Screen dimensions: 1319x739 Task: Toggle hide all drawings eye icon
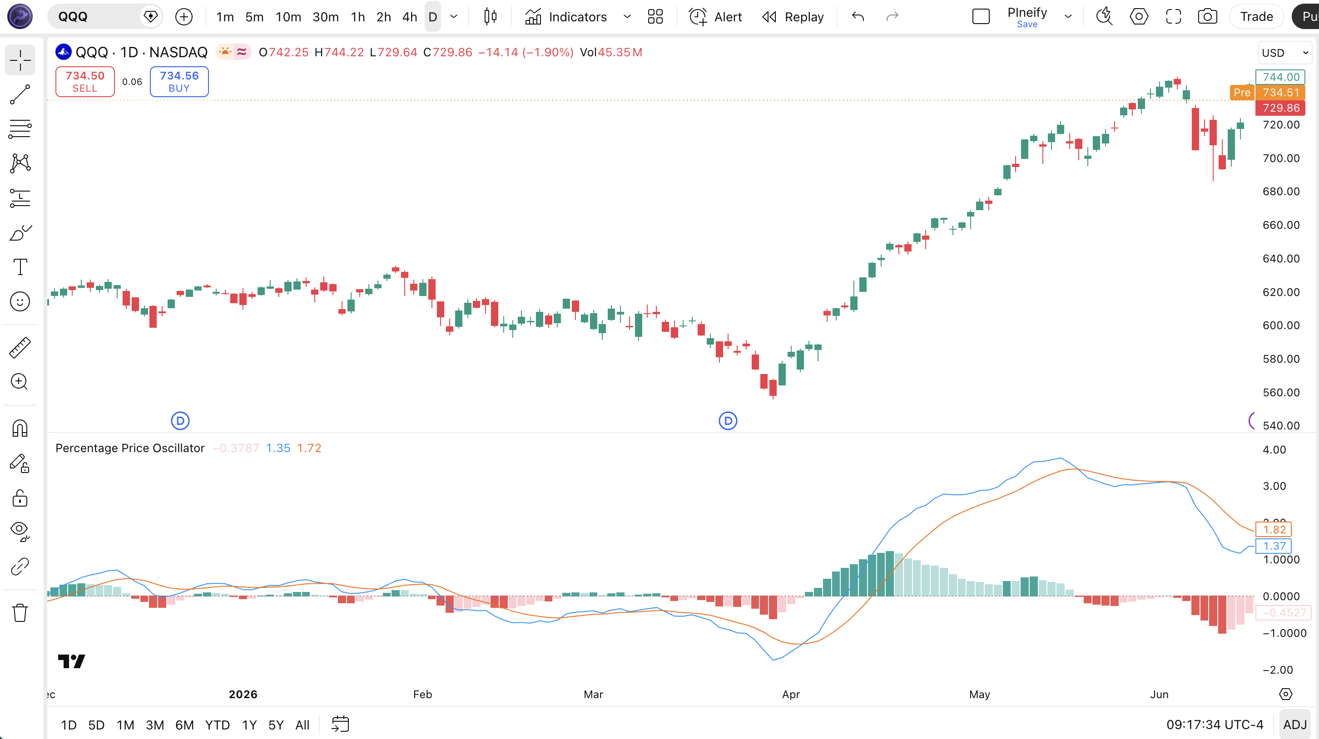click(20, 532)
